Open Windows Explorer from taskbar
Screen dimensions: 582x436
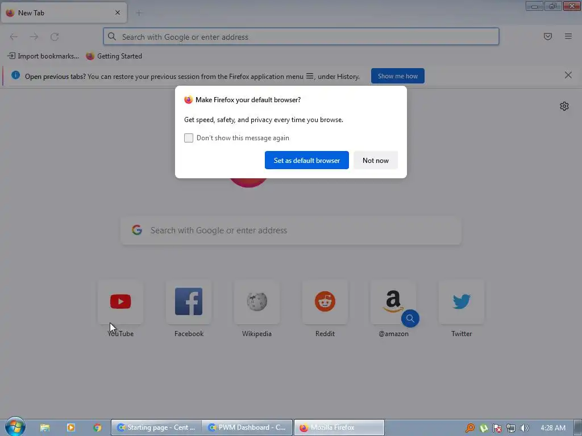pyautogui.click(x=45, y=427)
